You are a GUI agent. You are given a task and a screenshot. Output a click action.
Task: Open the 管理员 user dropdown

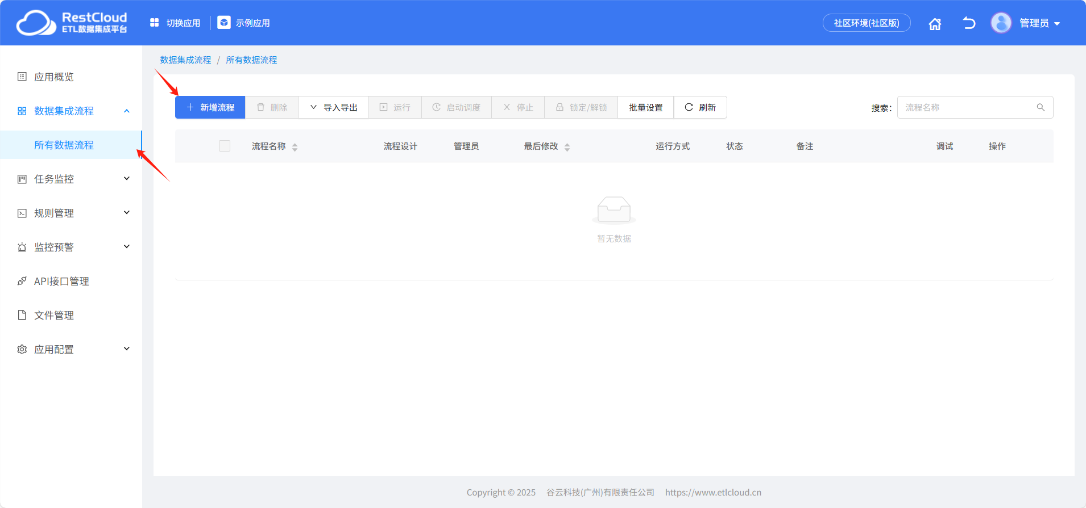point(1039,23)
